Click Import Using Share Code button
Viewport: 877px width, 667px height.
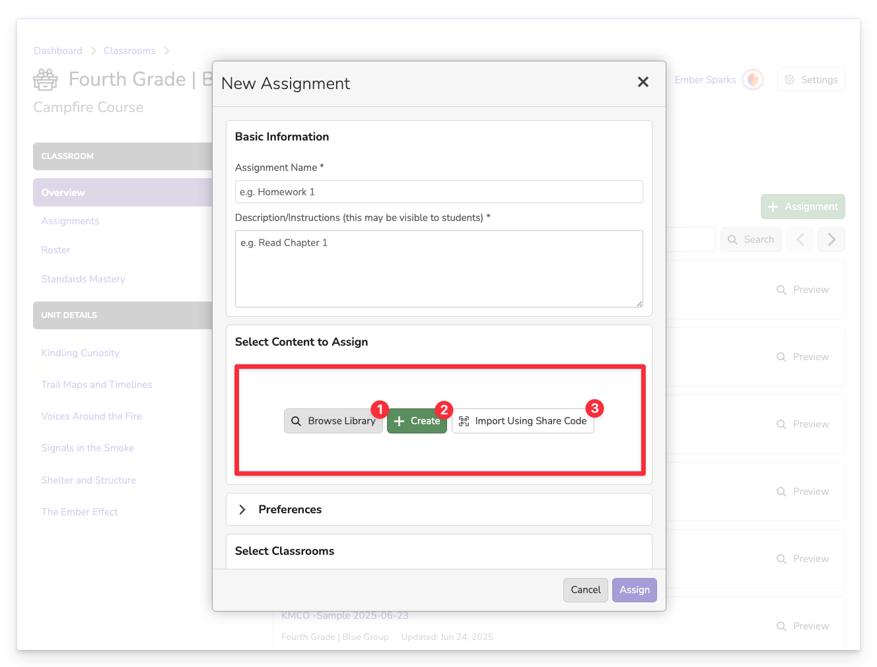pyautogui.click(x=522, y=421)
